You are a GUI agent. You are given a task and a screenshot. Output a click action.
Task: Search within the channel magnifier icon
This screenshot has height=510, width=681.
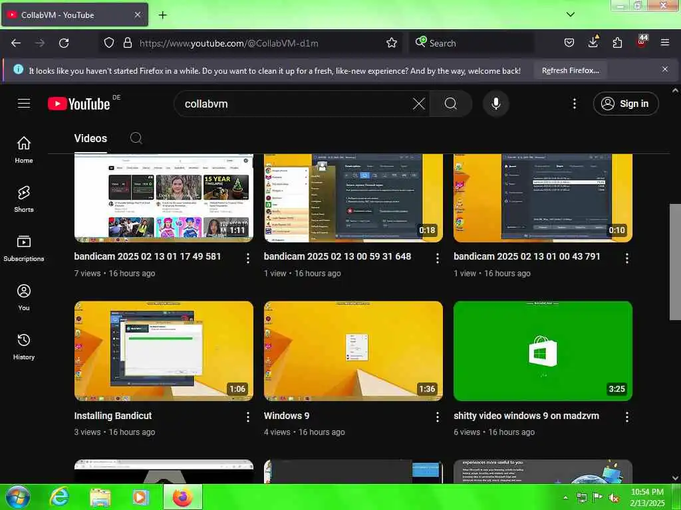[136, 138]
